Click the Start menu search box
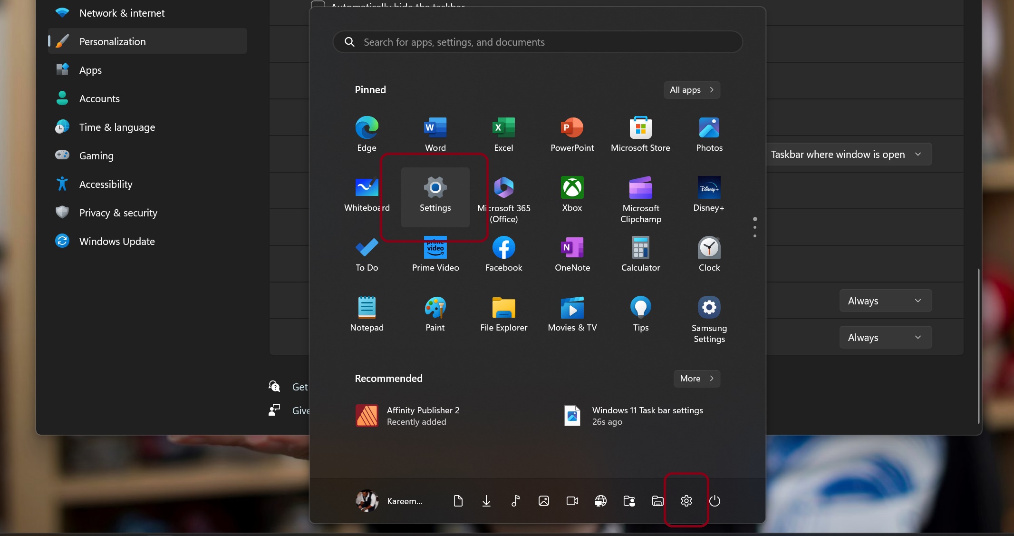Image resolution: width=1014 pixels, height=536 pixels. pos(537,42)
